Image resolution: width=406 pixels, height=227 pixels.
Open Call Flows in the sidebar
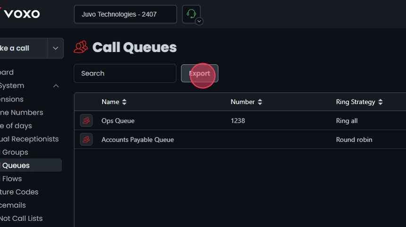11,179
